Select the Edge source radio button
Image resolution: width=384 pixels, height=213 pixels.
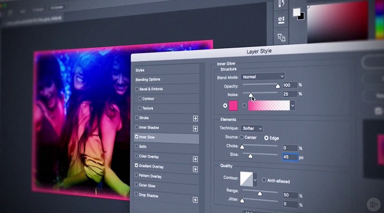266,138
